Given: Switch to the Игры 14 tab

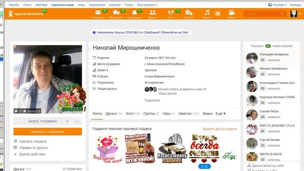Looking at the screenshot, I should (169, 114).
